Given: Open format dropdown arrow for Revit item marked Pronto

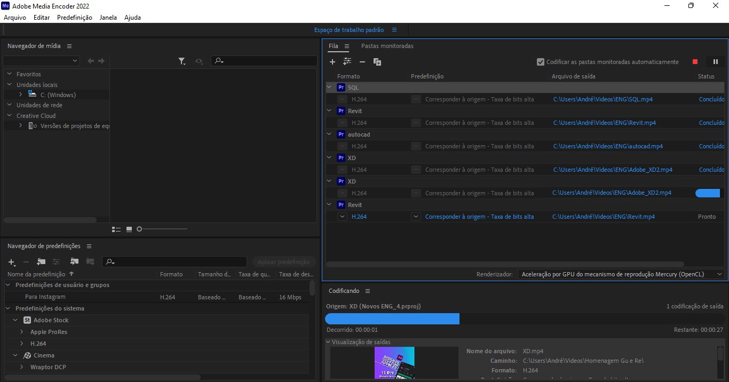Looking at the screenshot, I should tap(342, 217).
